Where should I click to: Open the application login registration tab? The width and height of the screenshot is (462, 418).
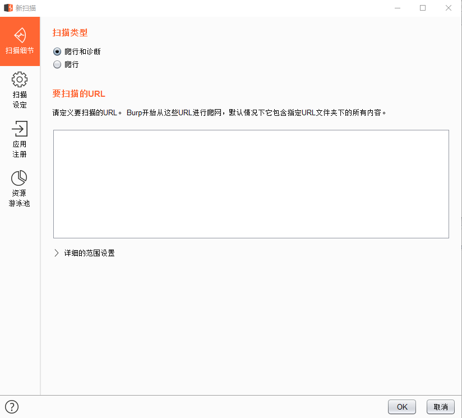20,139
